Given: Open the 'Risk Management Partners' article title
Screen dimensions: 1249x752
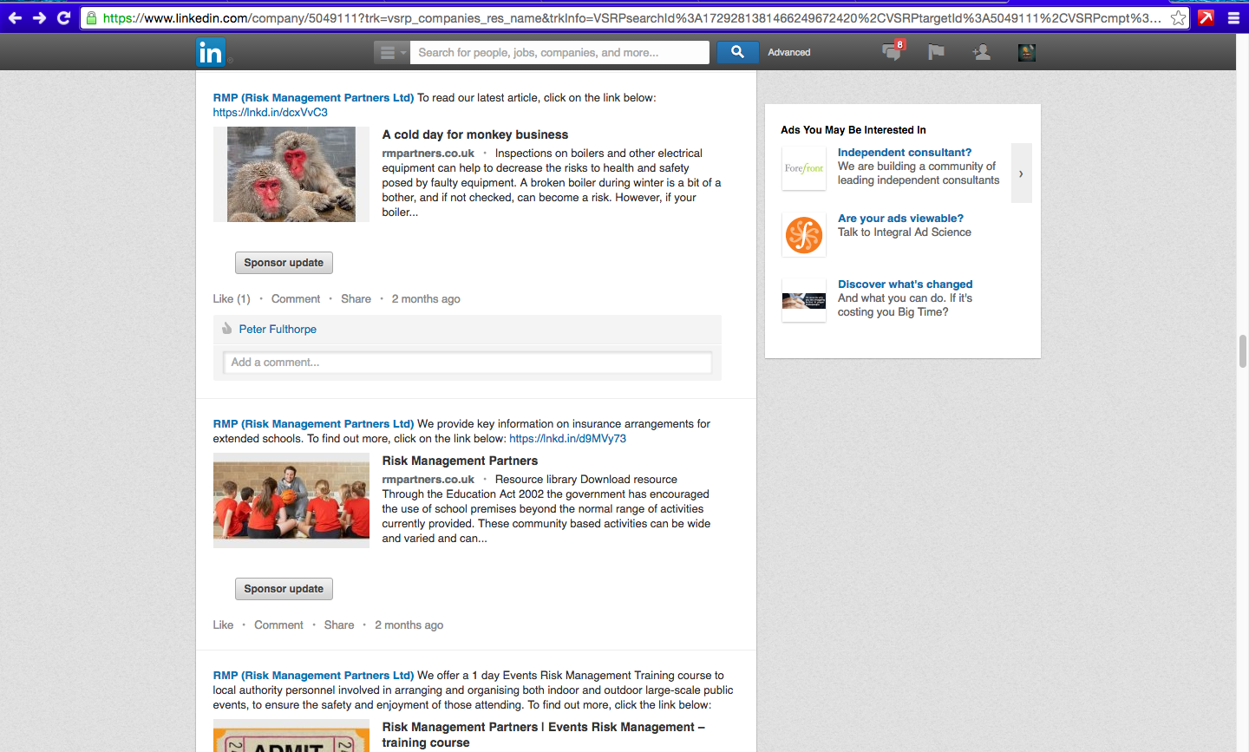Looking at the screenshot, I should point(460,461).
